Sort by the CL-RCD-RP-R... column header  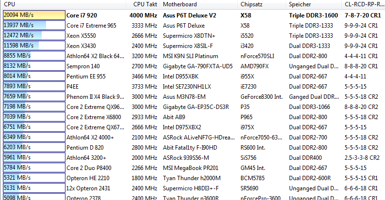coord(363,4)
